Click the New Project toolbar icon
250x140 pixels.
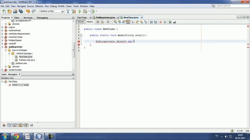coord(9,11)
